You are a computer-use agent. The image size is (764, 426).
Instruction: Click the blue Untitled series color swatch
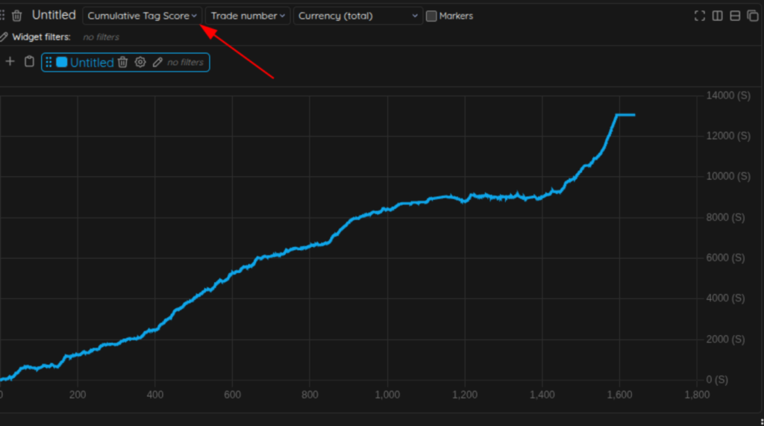[62, 63]
